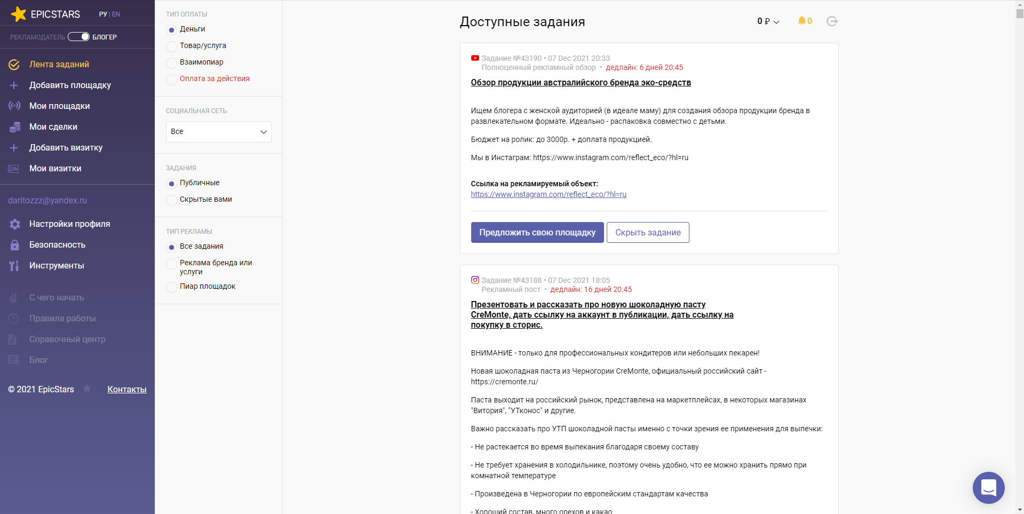The width and height of the screenshot is (1024, 514).
Task: Click Предложить свою площадку button
Action: (537, 232)
